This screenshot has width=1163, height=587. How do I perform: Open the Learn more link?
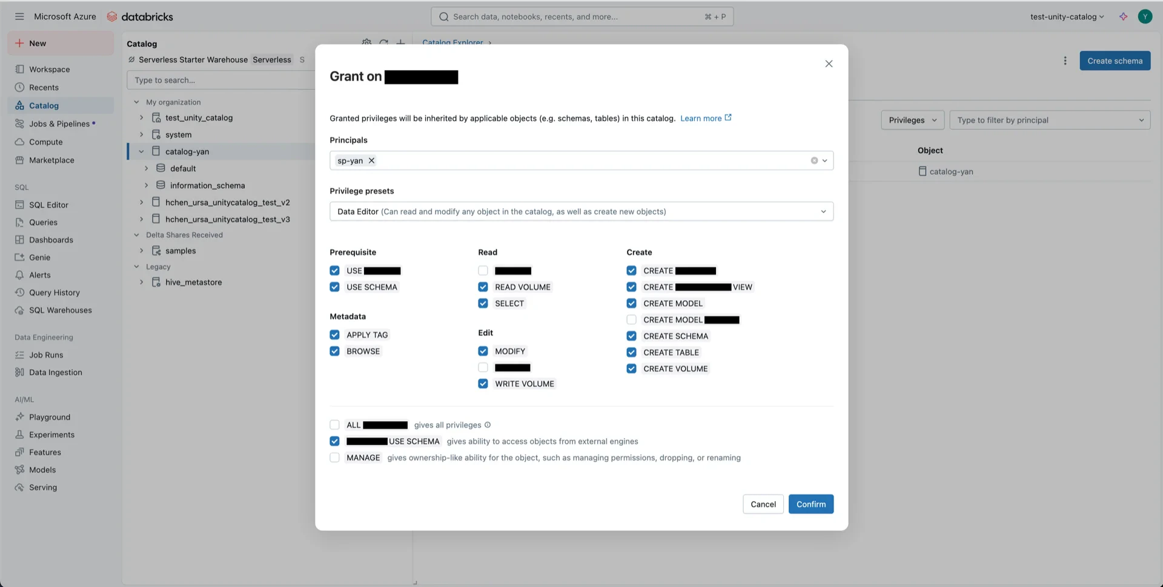[706, 118]
